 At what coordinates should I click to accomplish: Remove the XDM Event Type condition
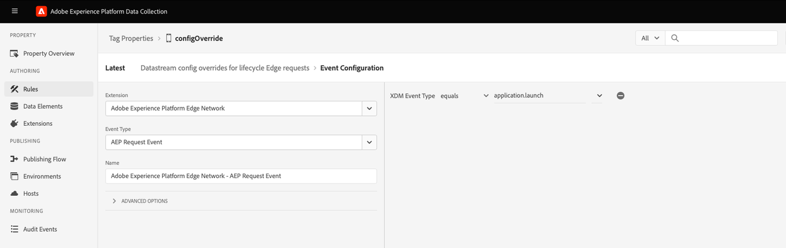click(x=620, y=96)
